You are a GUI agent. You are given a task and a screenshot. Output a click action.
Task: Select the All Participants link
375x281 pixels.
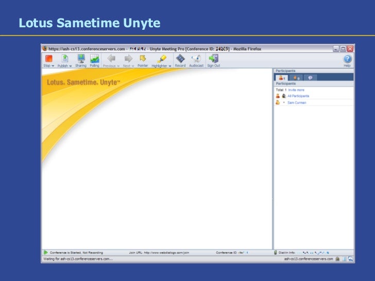tap(298, 96)
